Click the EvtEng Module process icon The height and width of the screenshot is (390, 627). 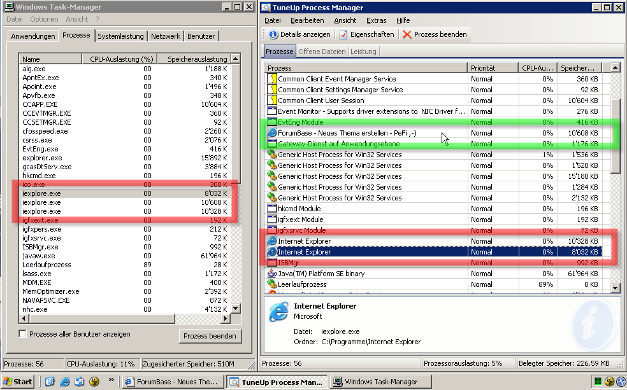[272, 122]
